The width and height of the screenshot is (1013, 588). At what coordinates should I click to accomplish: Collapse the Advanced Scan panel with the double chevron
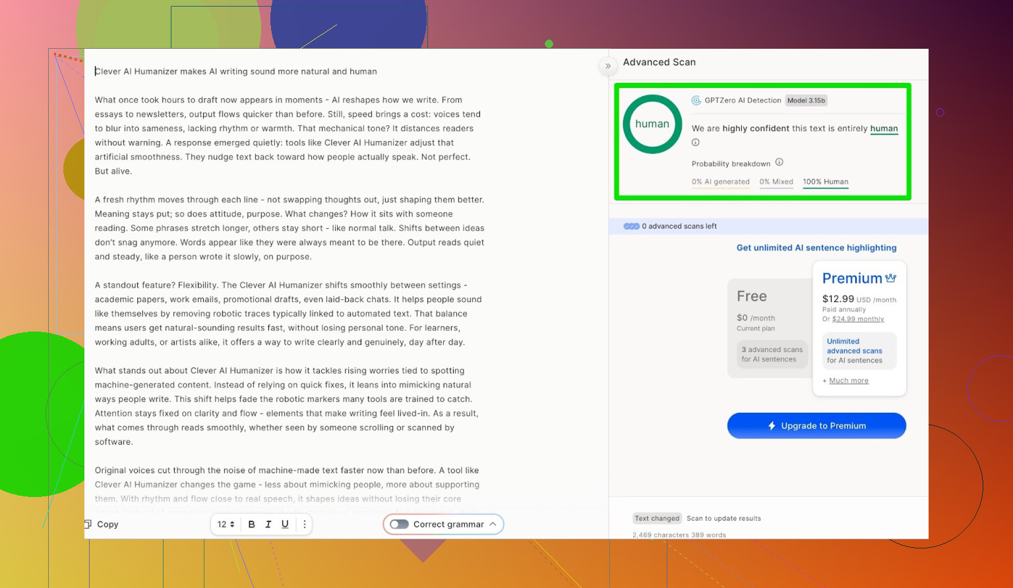coord(608,66)
